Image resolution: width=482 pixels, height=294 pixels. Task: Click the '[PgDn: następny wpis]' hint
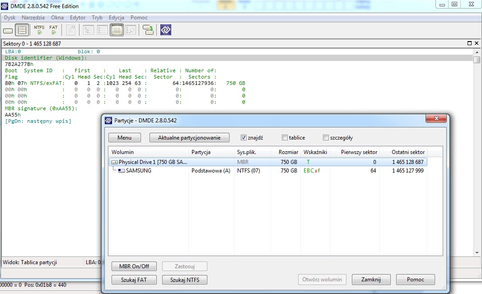point(38,121)
